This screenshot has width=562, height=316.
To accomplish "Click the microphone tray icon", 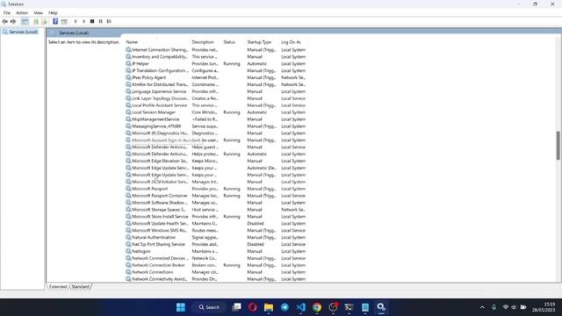I will click(x=494, y=307).
